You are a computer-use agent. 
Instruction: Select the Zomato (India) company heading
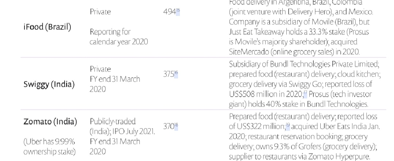50,122
